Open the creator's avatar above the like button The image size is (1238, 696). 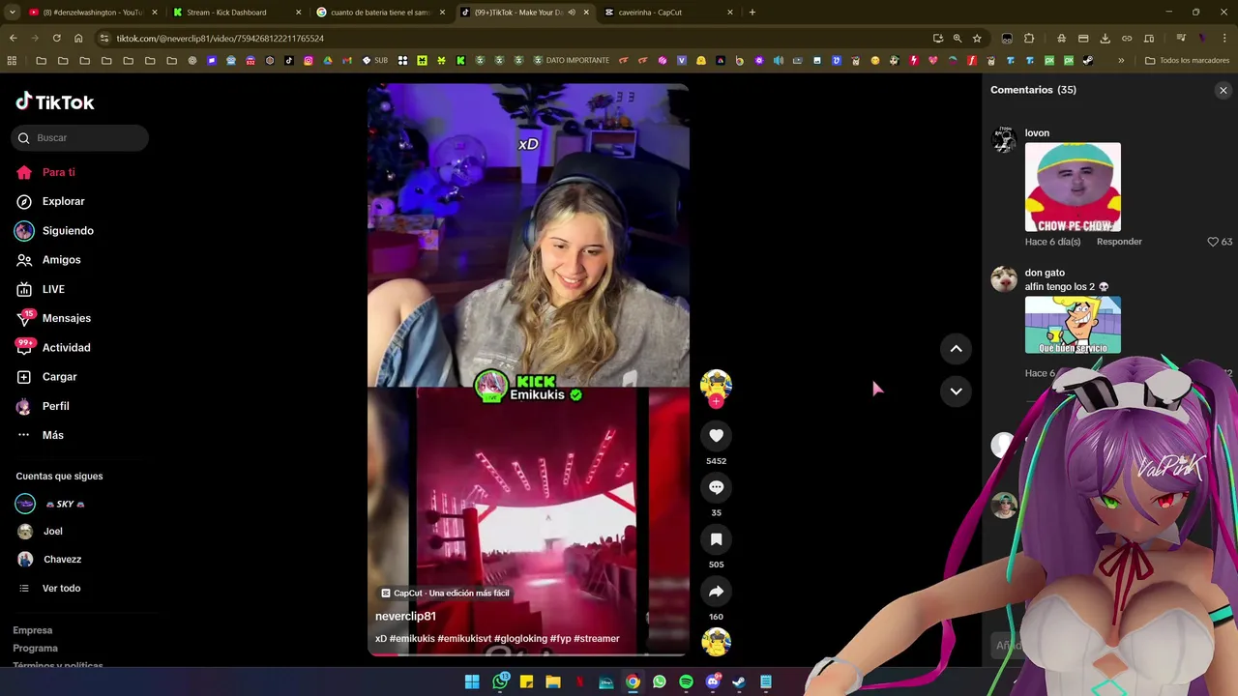tap(716, 385)
